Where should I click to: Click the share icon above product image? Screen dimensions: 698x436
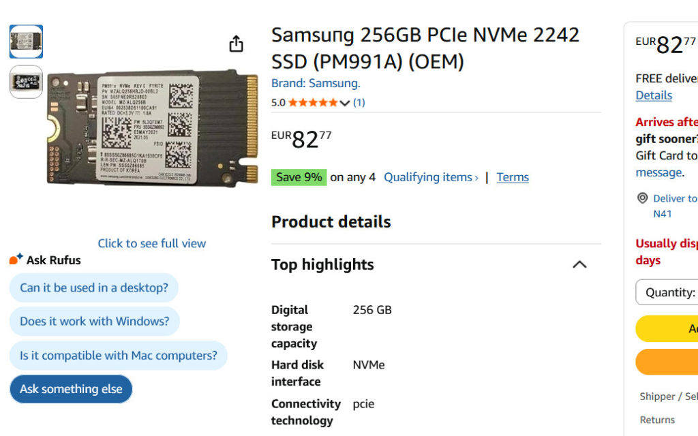(x=236, y=44)
